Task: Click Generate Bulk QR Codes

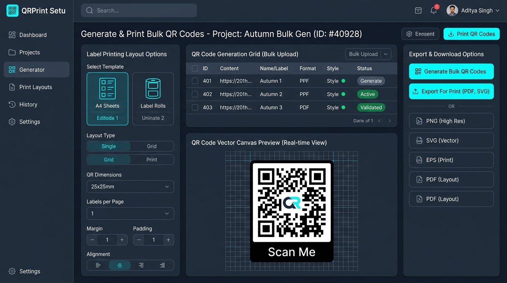Action: tap(451, 71)
